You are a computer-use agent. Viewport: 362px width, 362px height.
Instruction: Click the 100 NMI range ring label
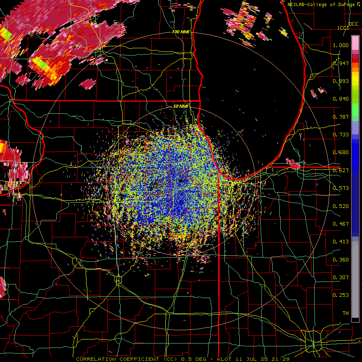point(181,32)
